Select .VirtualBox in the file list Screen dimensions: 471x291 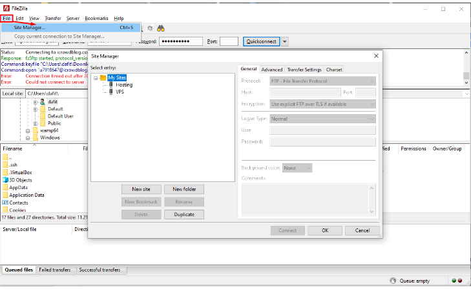21,172
